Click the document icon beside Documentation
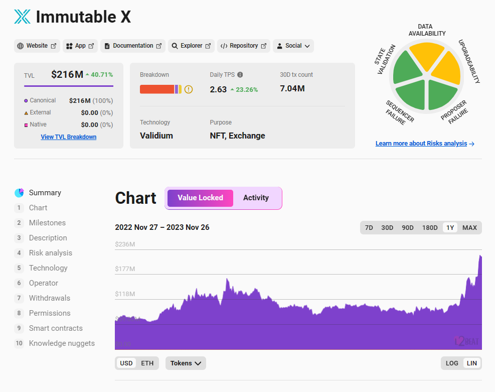 (x=107, y=46)
